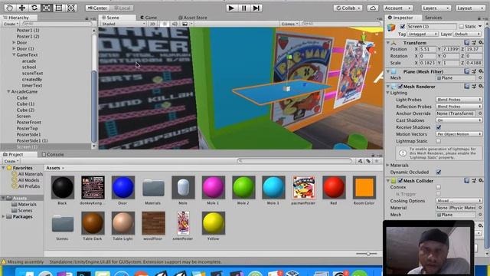
Task: Open the Cloud services icon
Action: click(373, 8)
